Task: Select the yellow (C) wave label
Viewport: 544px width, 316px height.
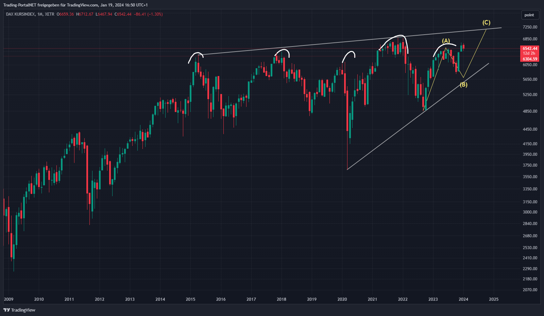Action: 486,22
